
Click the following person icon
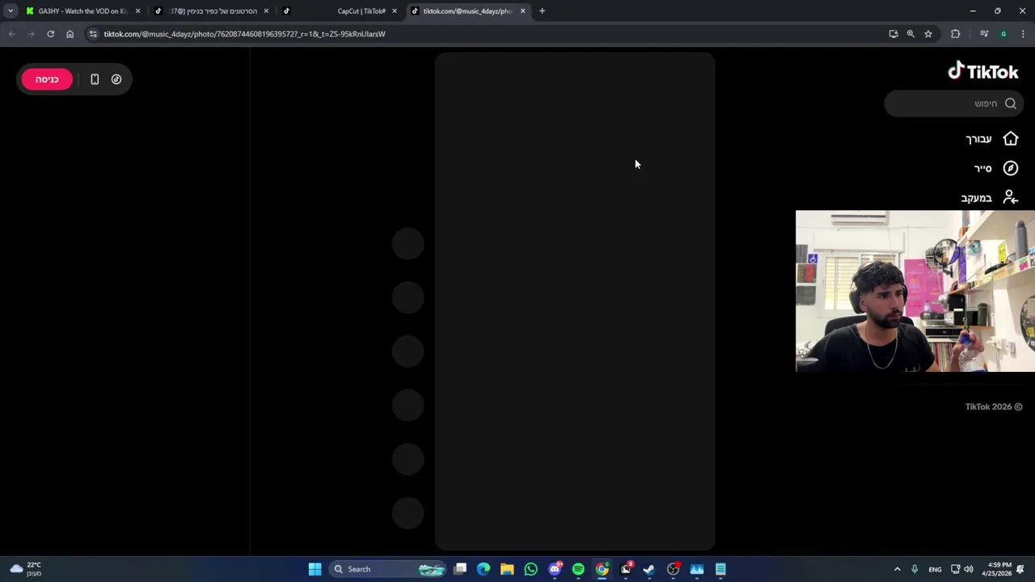tap(1010, 198)
